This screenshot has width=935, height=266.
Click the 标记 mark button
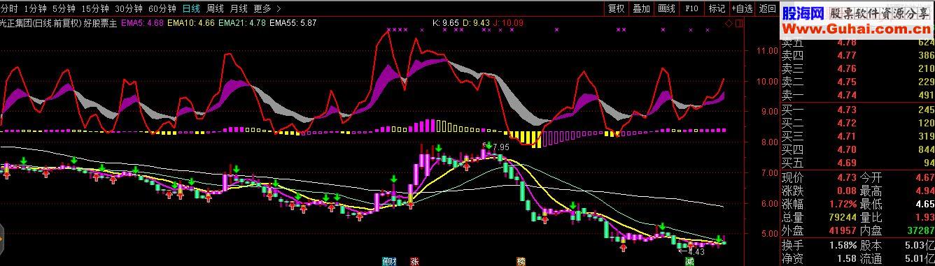[x=717, y=9]
